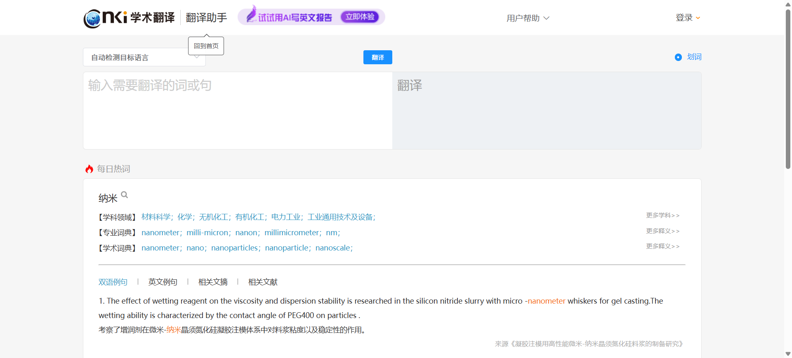Click the CNKI globe logo icon
Image resolution: width=792 pixels, height=358 pixels.
click(92, 19)
